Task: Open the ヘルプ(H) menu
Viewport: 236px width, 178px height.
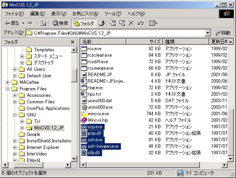Action: 136,14
